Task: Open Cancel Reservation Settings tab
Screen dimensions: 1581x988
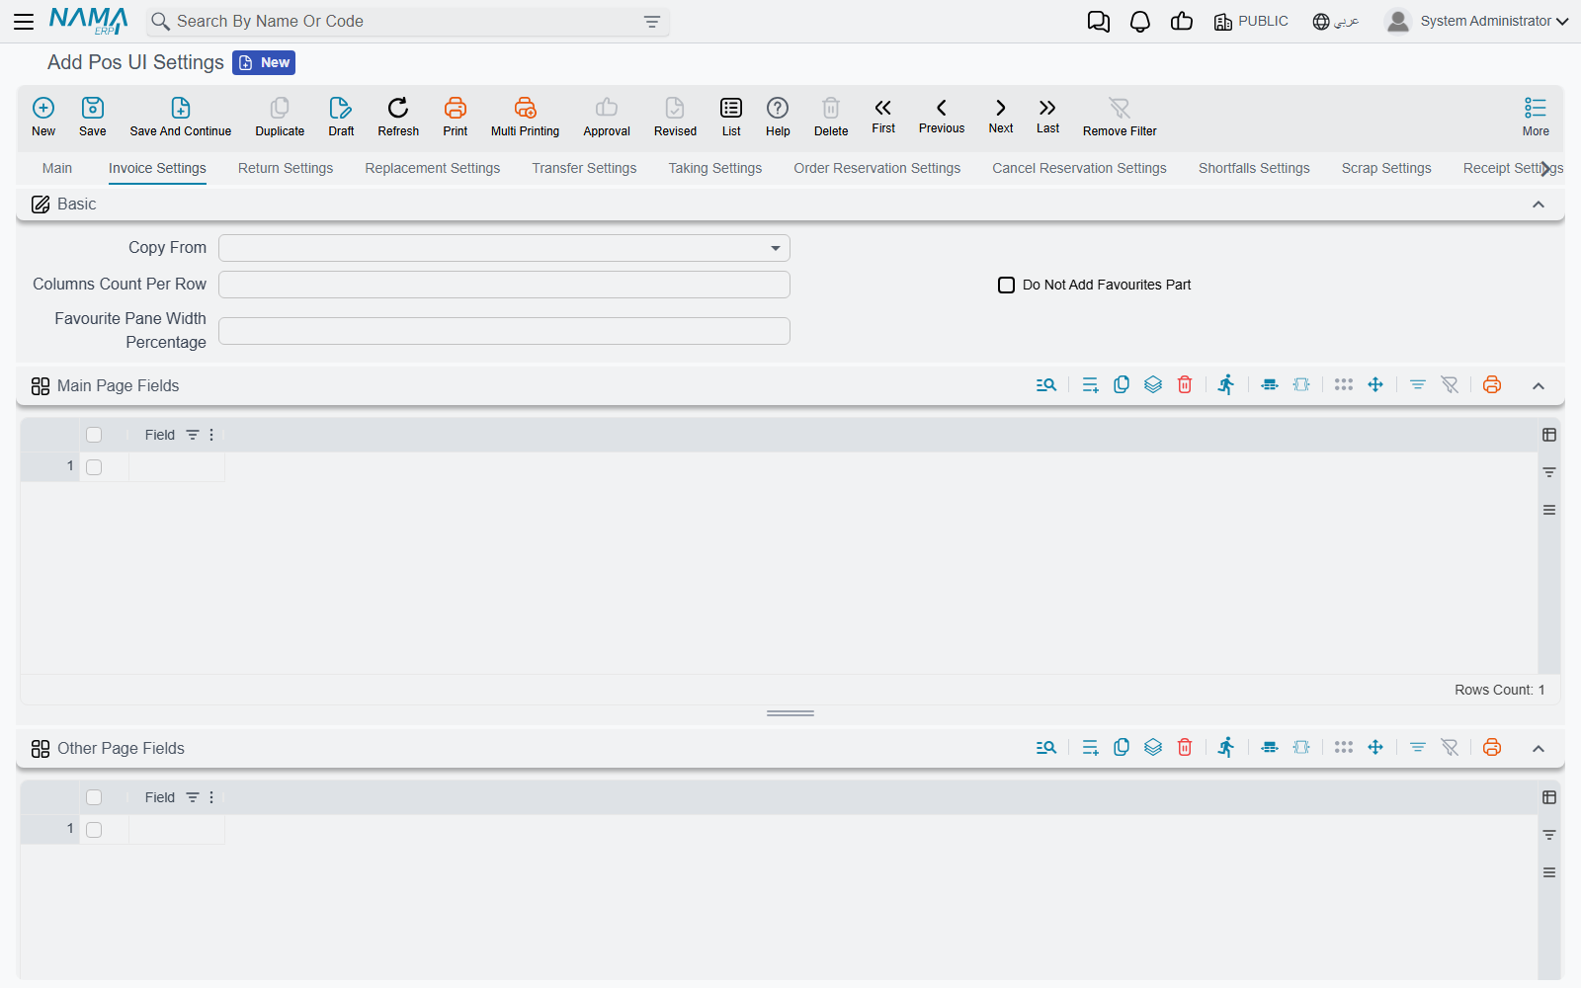Action: pyautogui.click(x=1079, y=168)
